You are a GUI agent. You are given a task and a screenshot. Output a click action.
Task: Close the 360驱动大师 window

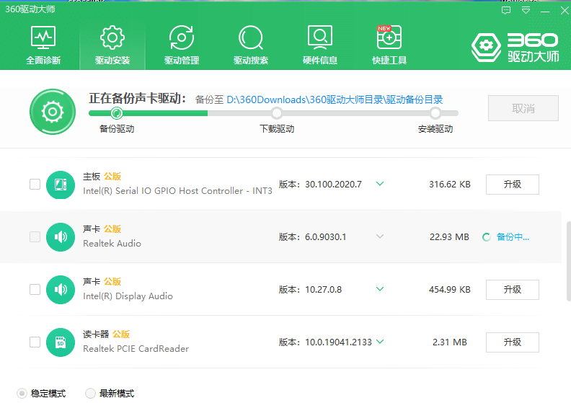(565, 11)
